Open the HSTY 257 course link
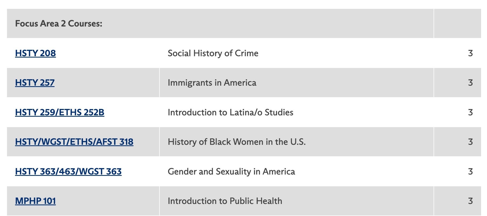The width and height of the screenshot is (487, 216). tap(35, 83)
